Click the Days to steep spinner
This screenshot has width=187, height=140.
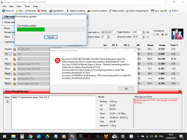click(108, 37)
